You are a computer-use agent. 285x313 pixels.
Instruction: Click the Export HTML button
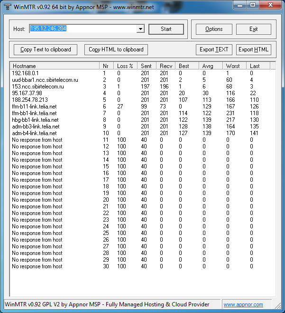(x=254, y=49)
